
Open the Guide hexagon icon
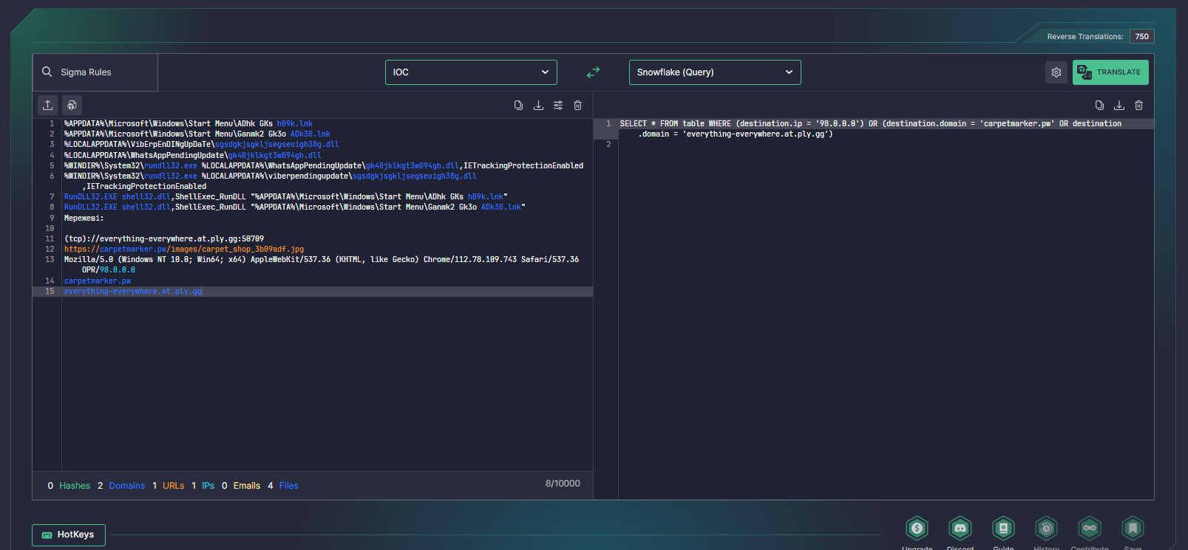click(x=1003, y=529)
